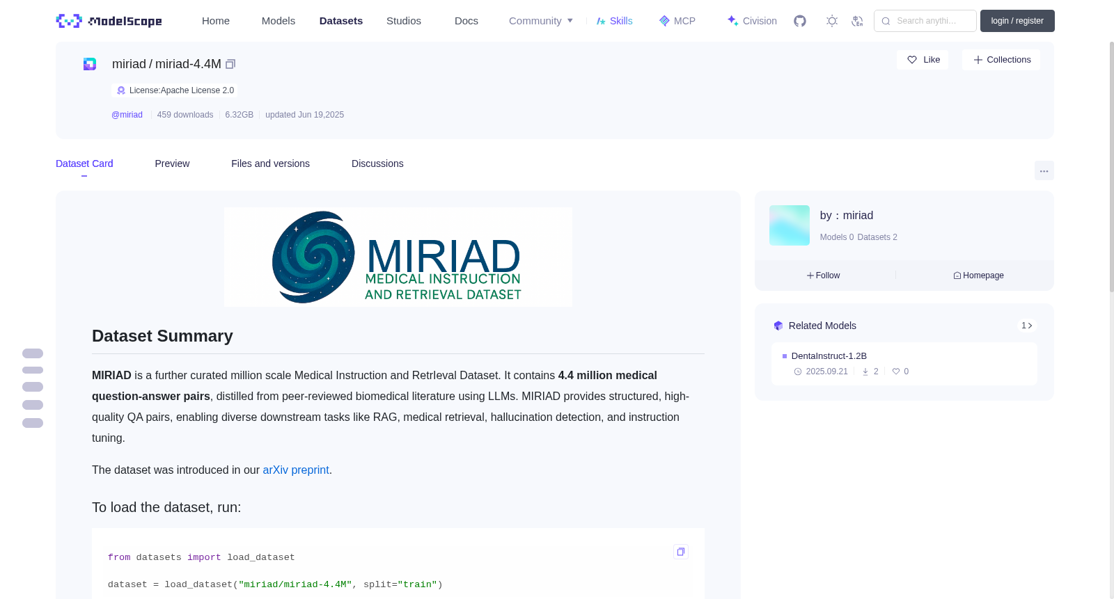This screenshot has width=1114, height=599.
Task: Open the author's Homepage
Action: [978, 275]
